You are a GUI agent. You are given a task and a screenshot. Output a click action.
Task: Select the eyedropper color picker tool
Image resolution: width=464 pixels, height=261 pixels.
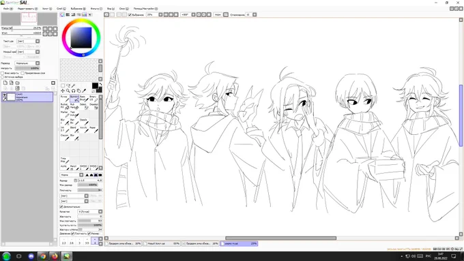click(x=84, y=91)
